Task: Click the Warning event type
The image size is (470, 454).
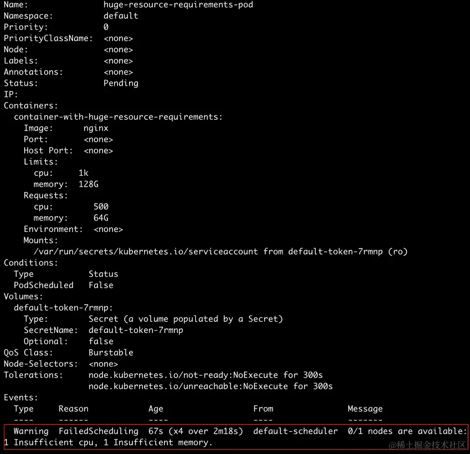Action: [31, 431]
